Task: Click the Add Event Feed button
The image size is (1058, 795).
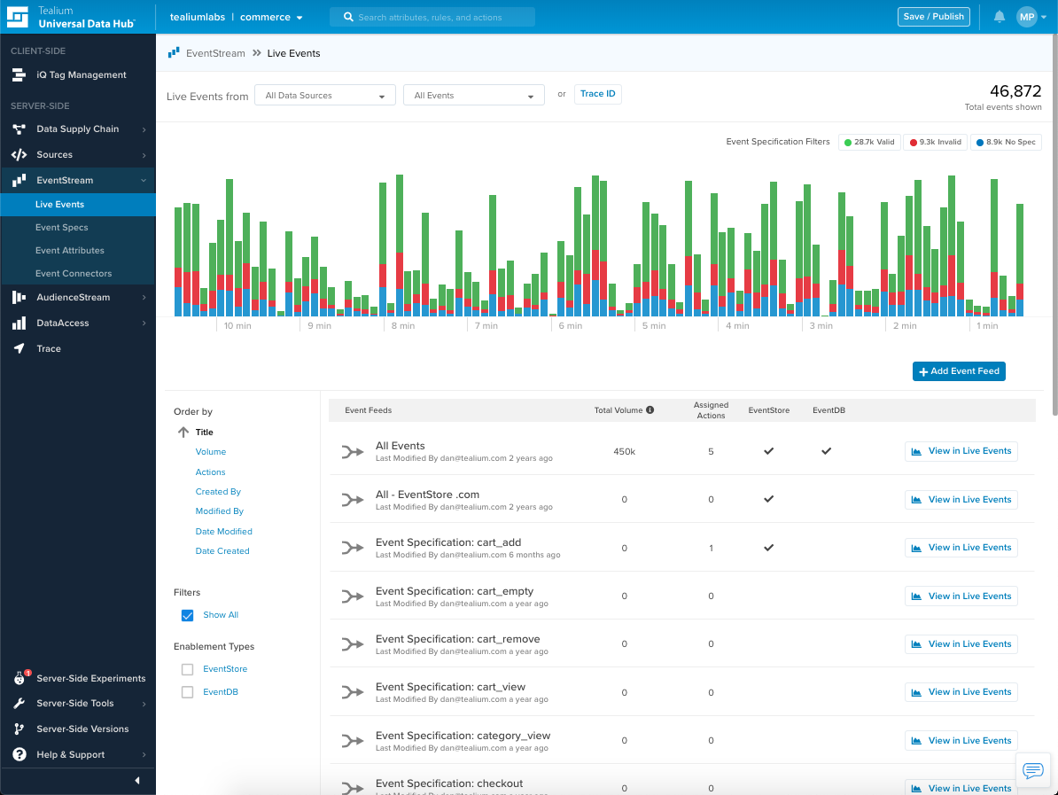Action: 959,371
